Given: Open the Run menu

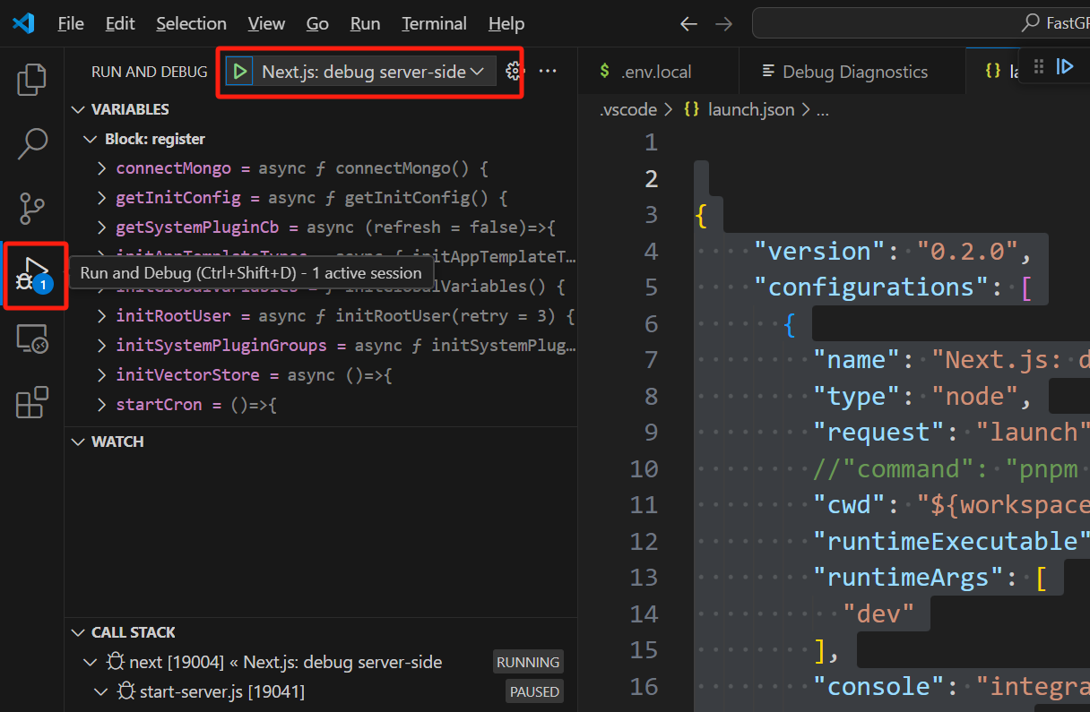Looking at the screenshot, I should [x=364, y=23].
